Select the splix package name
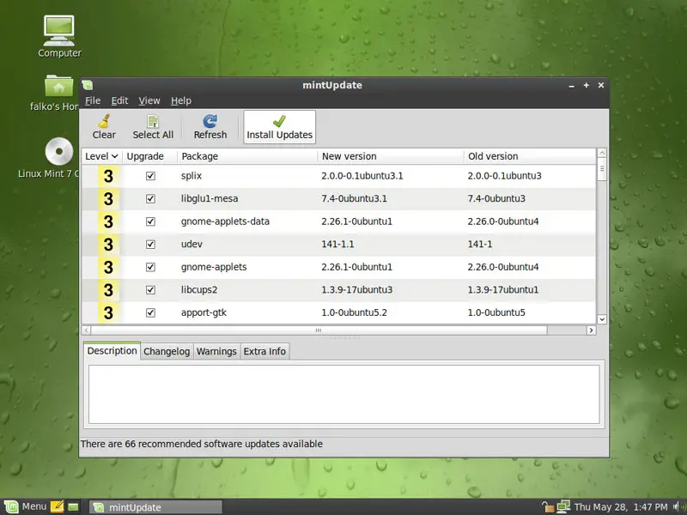The height and width of the screenshot is (515, 687). click(192, 176)
